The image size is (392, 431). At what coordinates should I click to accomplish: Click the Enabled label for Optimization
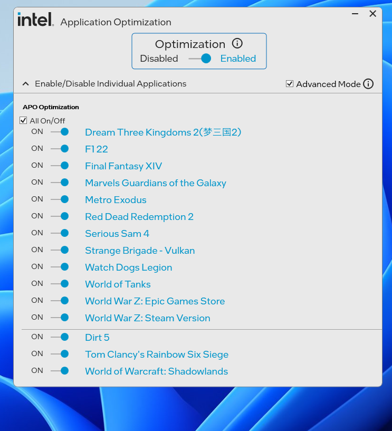pyautogui.click(x=238, y=59)
